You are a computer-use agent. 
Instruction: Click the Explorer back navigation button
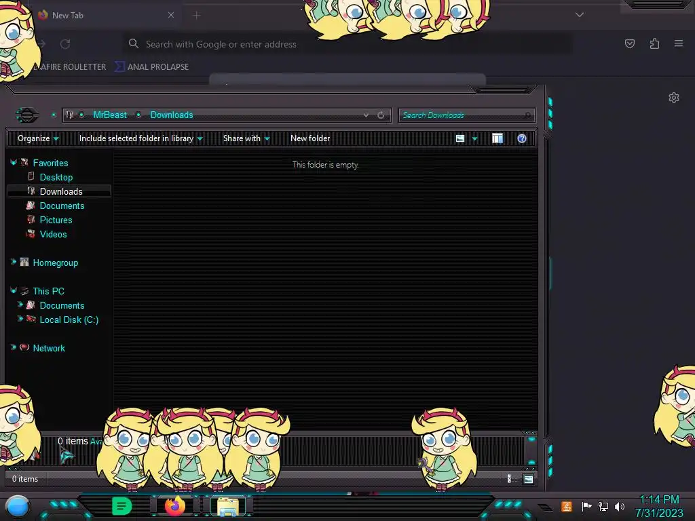point(27,115)
